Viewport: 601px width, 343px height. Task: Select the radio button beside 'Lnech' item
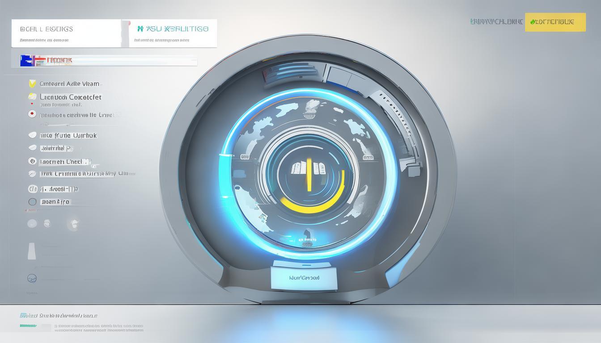(32, 161)
